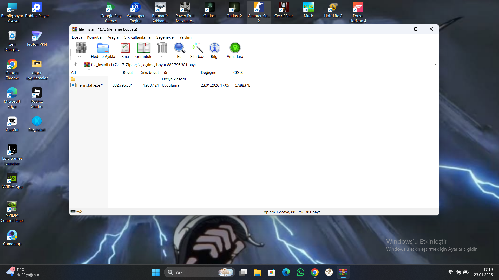499x280 pixels.
Task: Open Roblox Player desktop shortcut
Action: coord(37,10)
